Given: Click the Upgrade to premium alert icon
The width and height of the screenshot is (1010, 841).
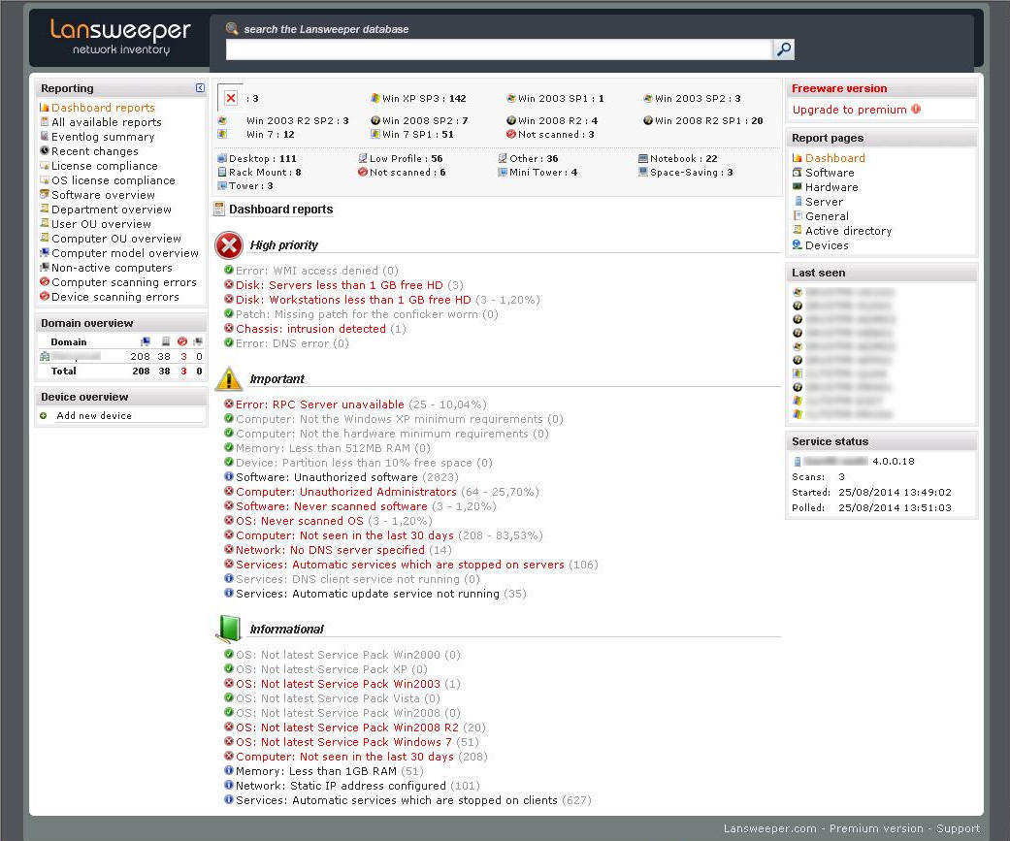Looking at the screenshot, I should (x=915, y=110).
